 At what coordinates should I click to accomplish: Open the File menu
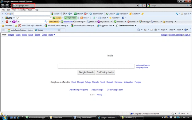pos(3,10)
